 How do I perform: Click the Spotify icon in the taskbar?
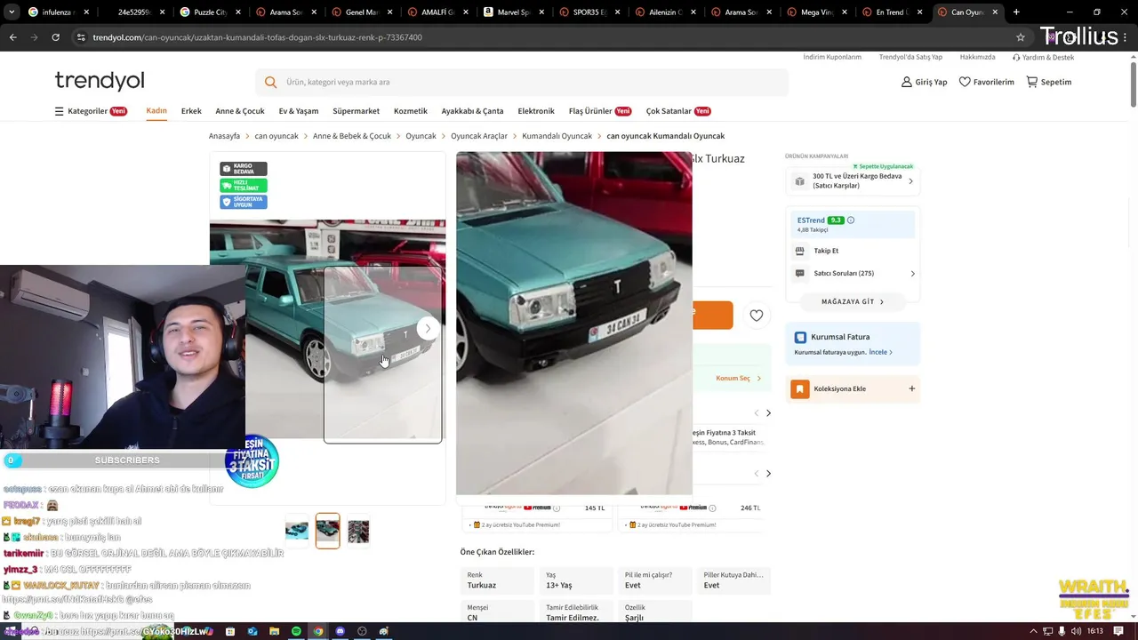pyautogui.click(x=296, y=631)
